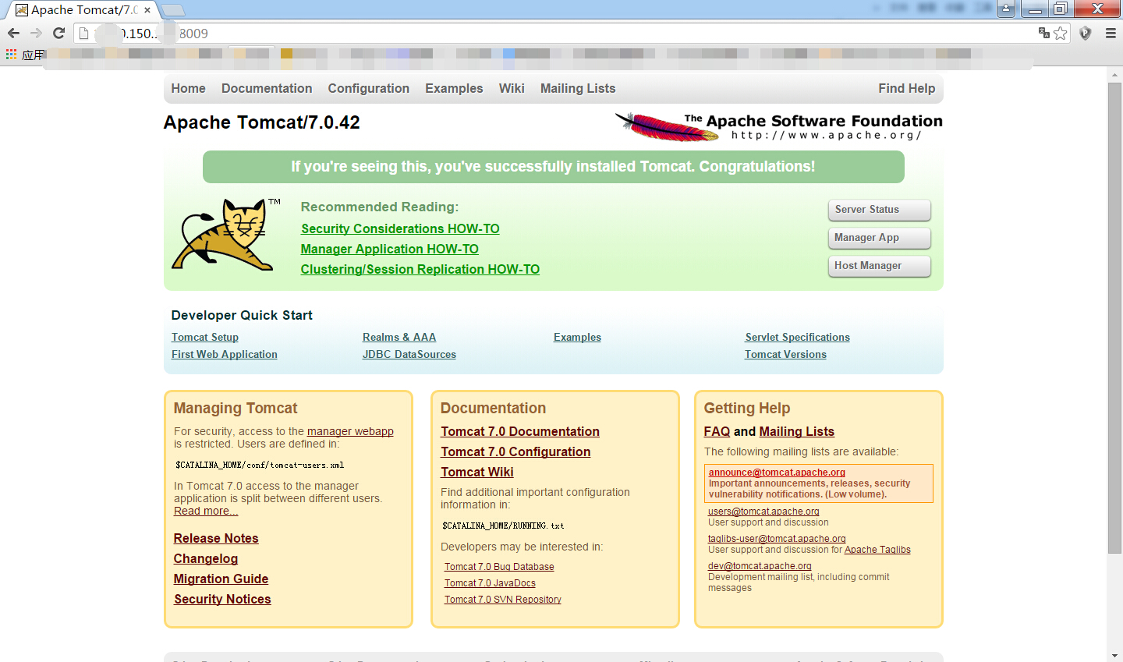Open the Migration Guide link
This screenshot has height=662, width=1123.
tap(221, 579)
